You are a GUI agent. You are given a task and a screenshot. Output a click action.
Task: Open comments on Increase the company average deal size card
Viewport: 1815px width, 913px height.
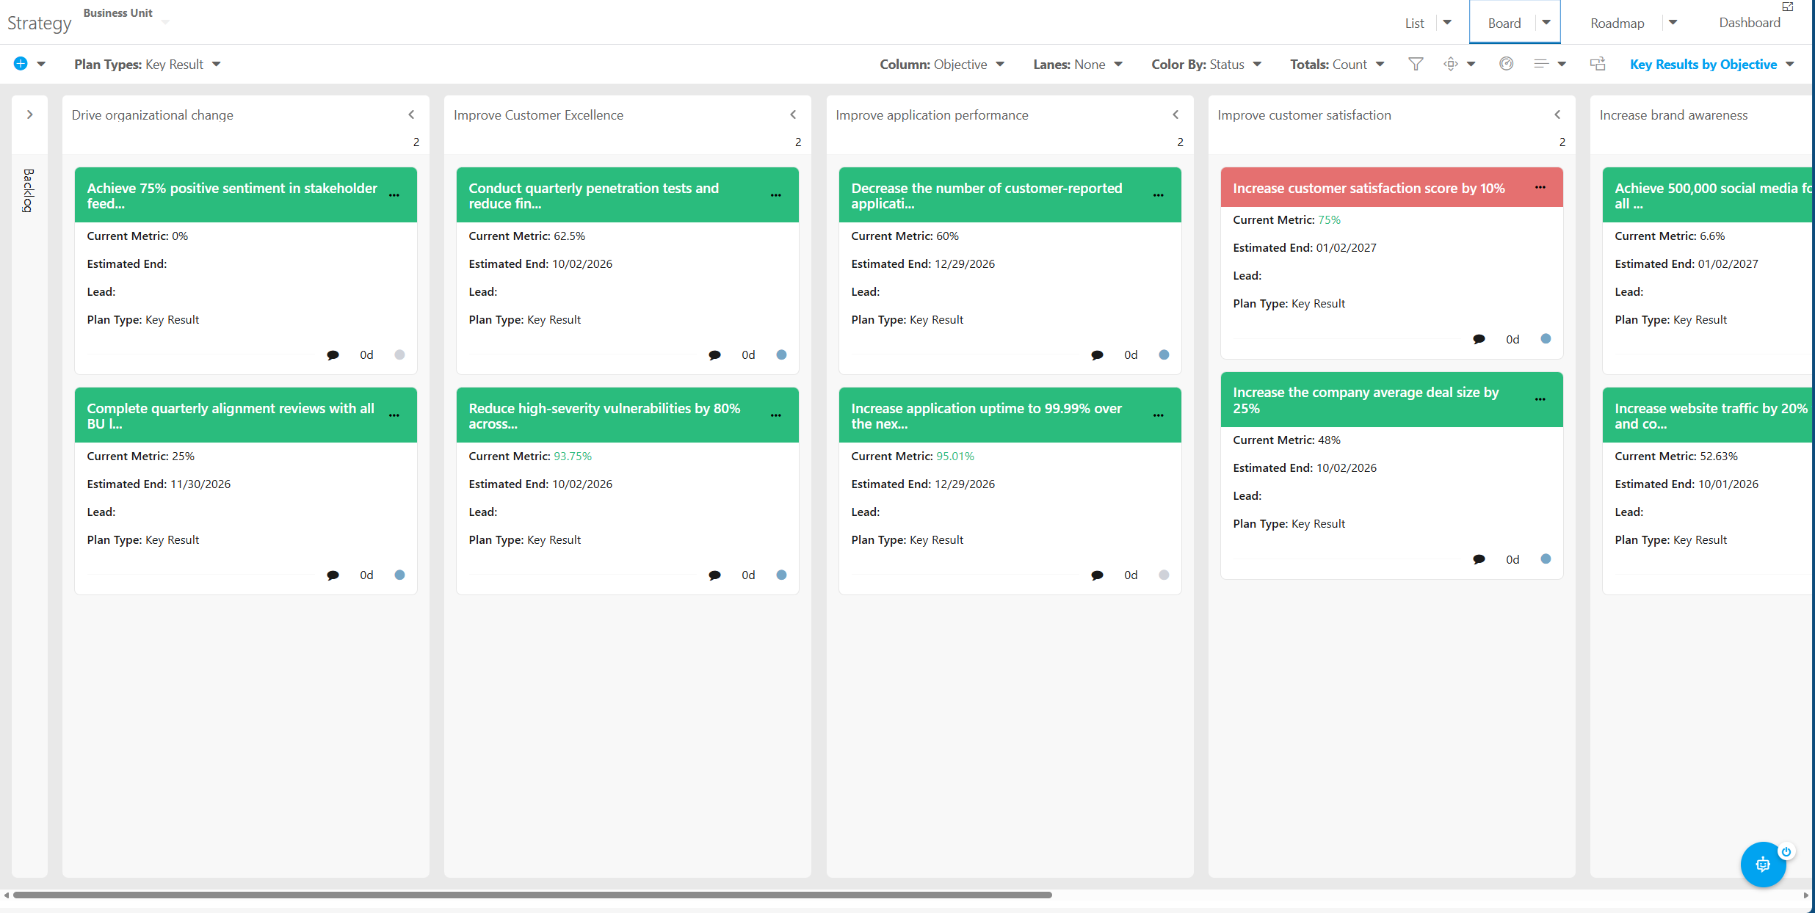pyautogui.click(x=1479, y=559)
